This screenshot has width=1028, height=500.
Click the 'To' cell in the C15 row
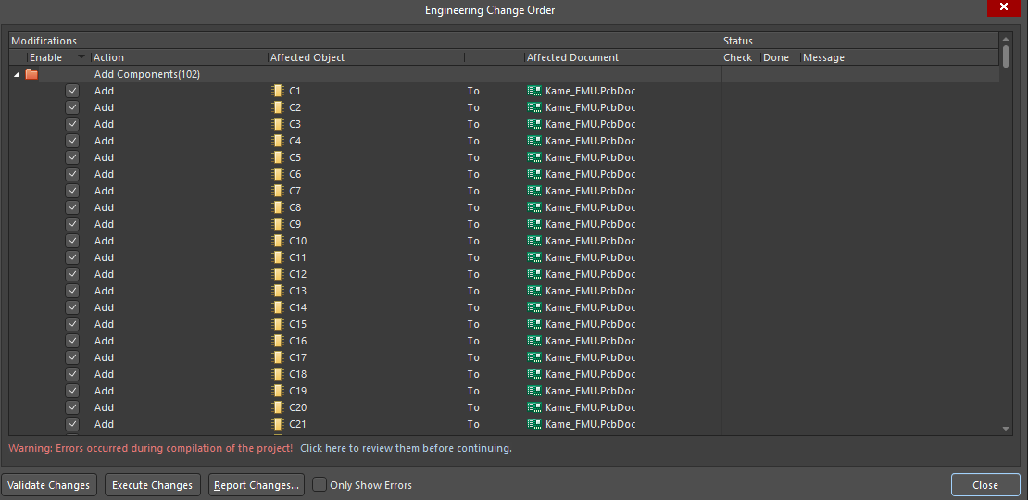473,324
